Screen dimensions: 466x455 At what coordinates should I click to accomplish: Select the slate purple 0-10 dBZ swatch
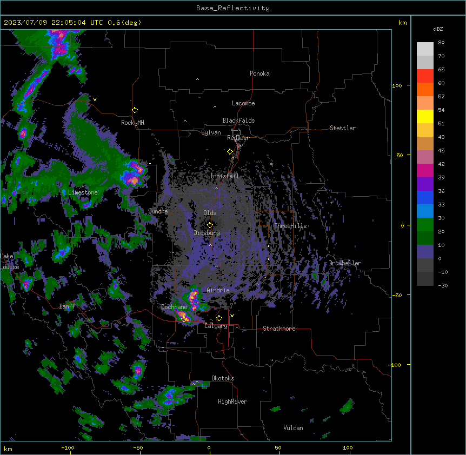pyautogui.click(x=425, y=252)
